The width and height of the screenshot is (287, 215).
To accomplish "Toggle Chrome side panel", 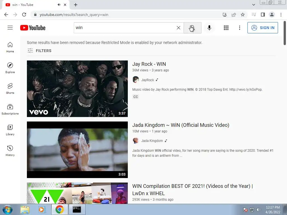I will 263,15.
